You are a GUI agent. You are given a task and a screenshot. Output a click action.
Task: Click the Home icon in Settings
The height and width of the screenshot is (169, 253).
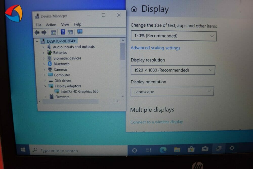pyautogui.click(x=134, y=9)
